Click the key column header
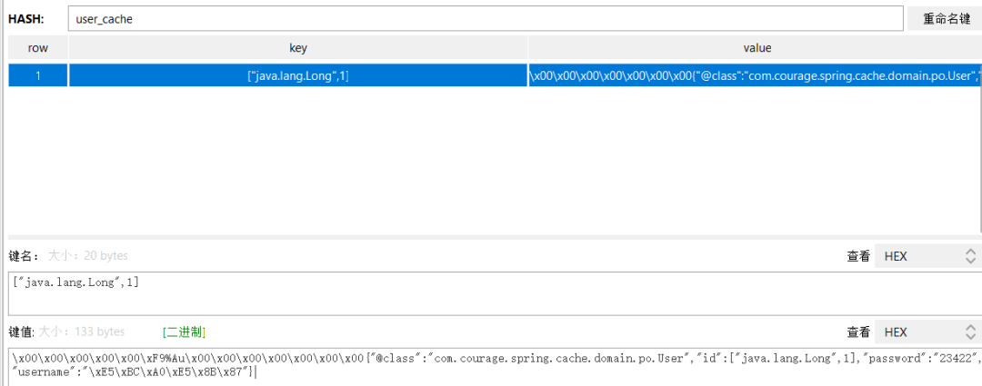The image size is (982, 386). 297,48
